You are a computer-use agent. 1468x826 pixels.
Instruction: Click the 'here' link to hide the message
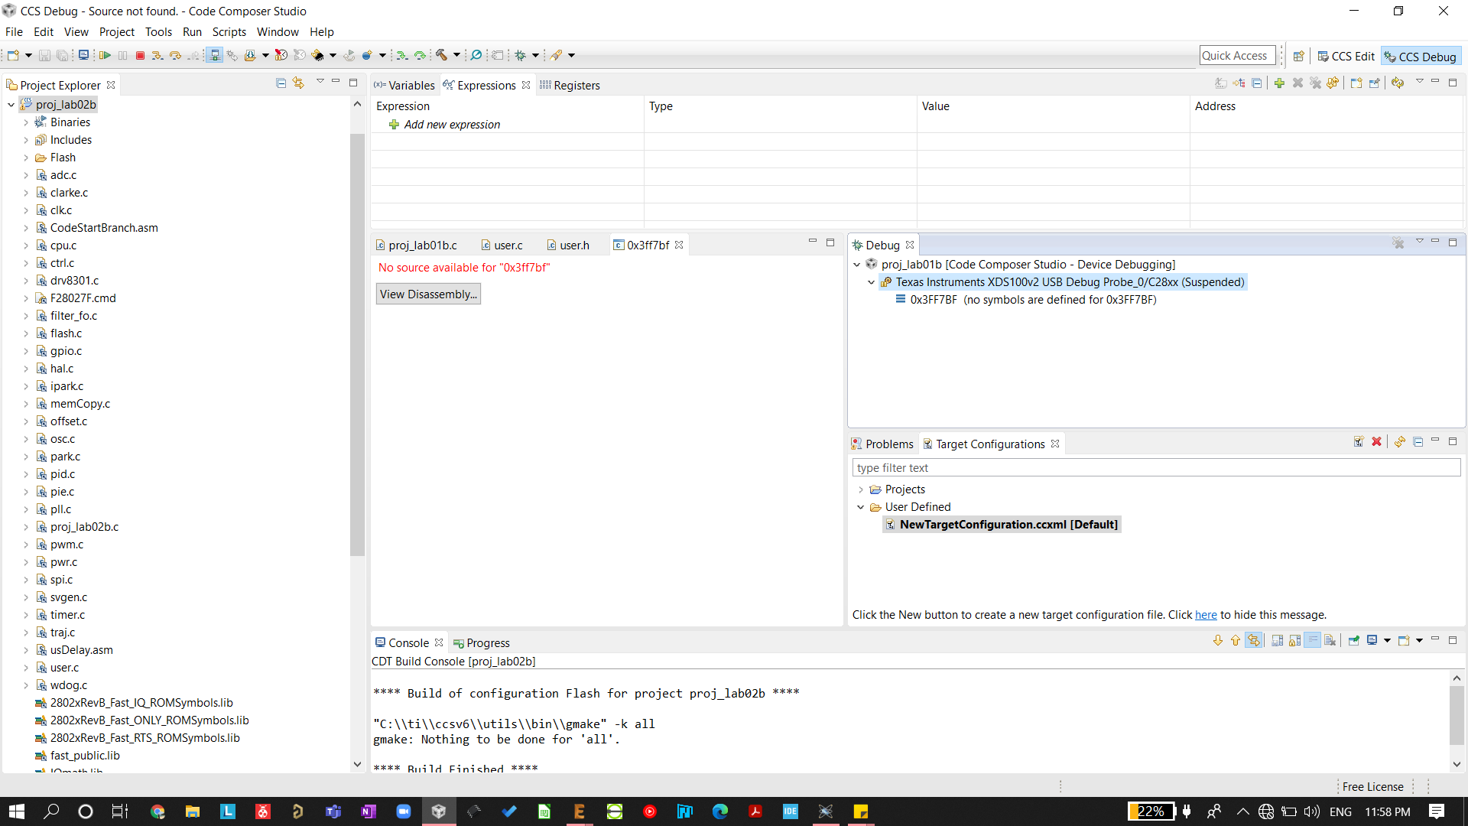click(x=1206, y=615)
